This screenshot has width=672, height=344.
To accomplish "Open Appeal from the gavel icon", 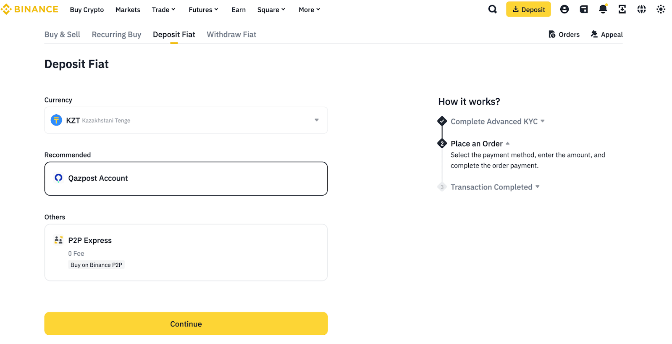I will [606, 34].
